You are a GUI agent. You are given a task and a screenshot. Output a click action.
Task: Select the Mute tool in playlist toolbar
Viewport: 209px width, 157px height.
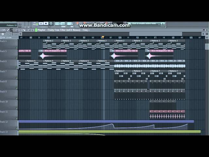(x=17, y=30)
